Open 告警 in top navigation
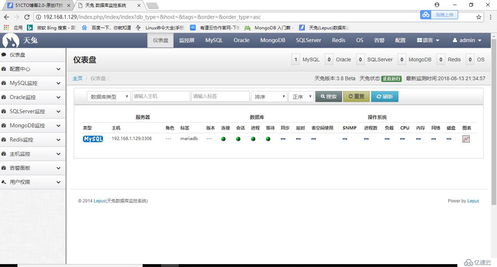497x267 pixels. click(379, 40)
